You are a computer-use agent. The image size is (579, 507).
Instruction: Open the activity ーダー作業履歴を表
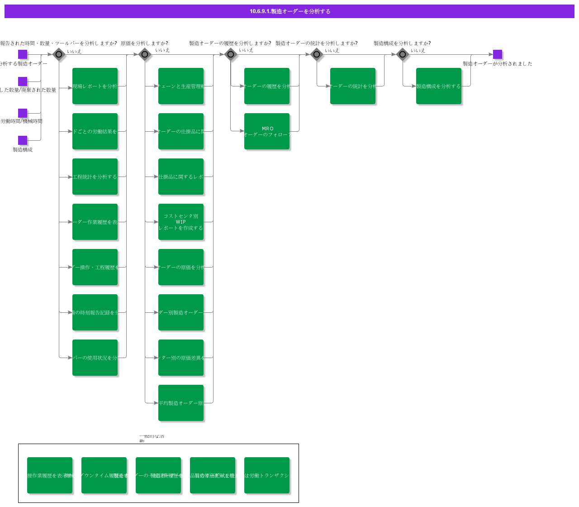pyautogui.click(x=95, y=222)
